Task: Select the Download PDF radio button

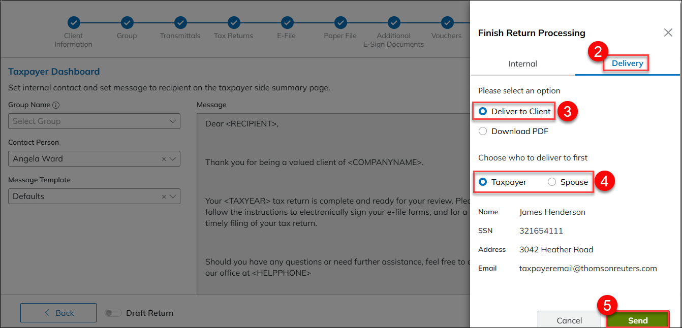Action: (x=483, y=131)
